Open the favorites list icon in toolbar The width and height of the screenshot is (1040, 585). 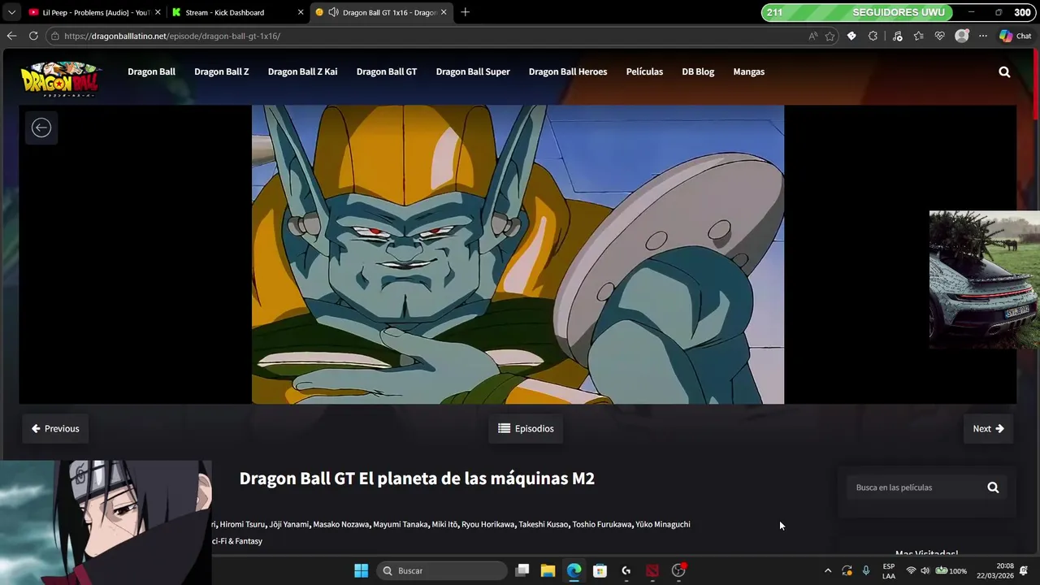[918, 36]
